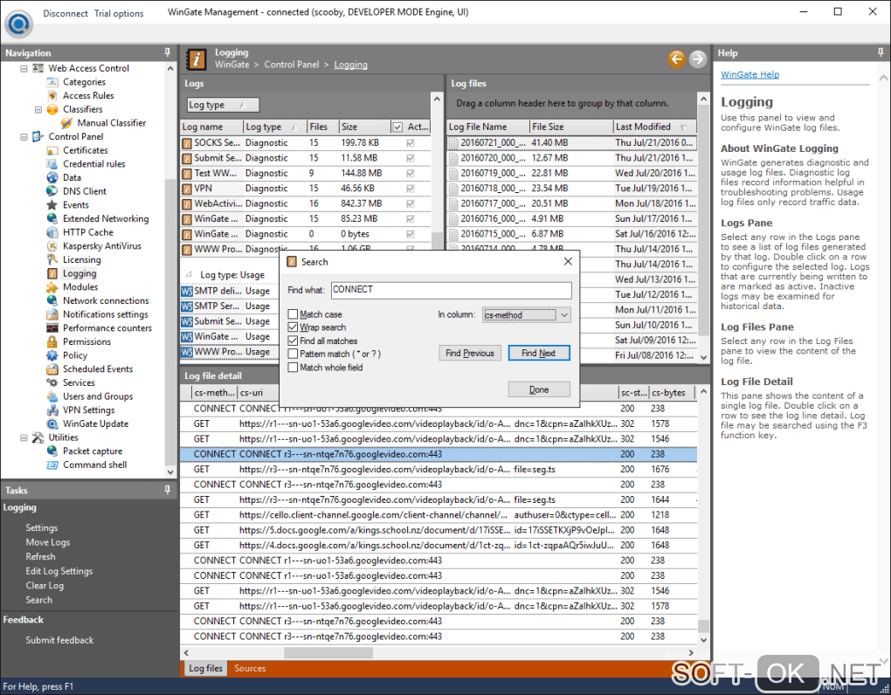Click the back arrow navigation button
891x695 pixels.
pyautogui.click(x=676, y=58)
